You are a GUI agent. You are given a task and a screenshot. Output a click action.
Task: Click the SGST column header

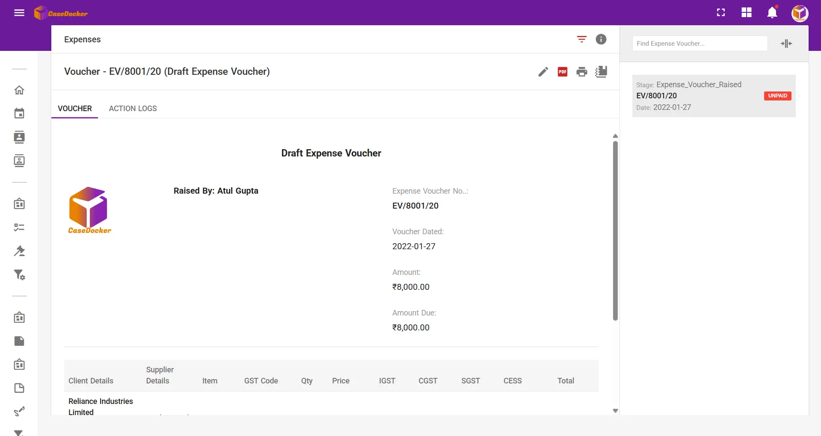click(x=471, y=381)
